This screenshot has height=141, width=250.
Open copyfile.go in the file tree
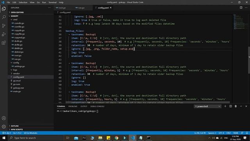click(x=20, y=34)
